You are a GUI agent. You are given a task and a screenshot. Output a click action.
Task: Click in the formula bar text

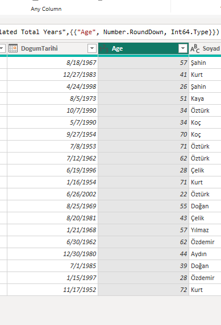click(x=110, y=32)
